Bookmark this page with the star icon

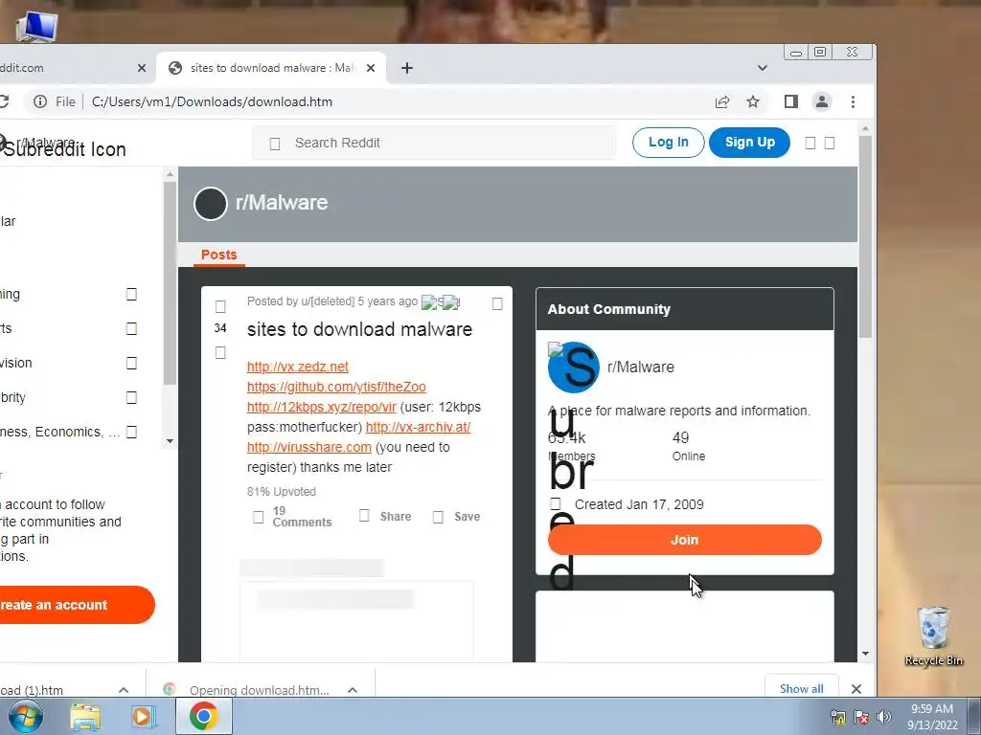point(753,101)
